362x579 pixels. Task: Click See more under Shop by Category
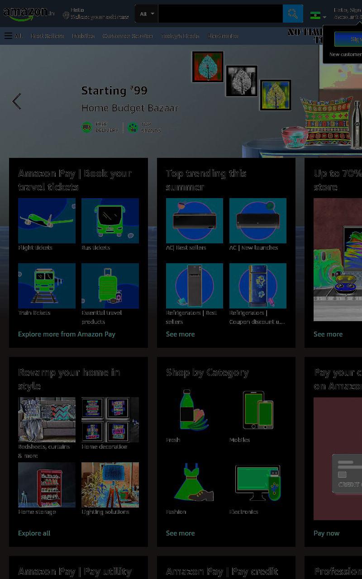point(180,533)
